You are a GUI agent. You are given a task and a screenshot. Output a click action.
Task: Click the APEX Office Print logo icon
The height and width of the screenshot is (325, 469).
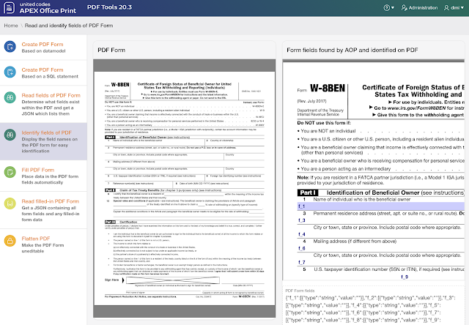tap(9, 8)
